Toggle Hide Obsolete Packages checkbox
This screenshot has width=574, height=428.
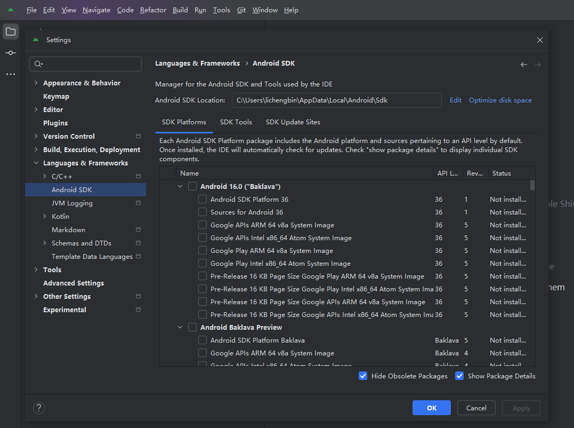(x=363, y=376)
